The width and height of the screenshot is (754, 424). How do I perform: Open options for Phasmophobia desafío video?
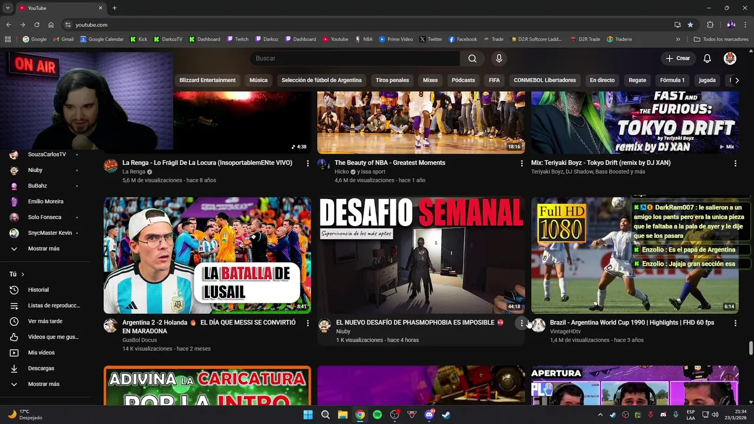coord(521,323)
